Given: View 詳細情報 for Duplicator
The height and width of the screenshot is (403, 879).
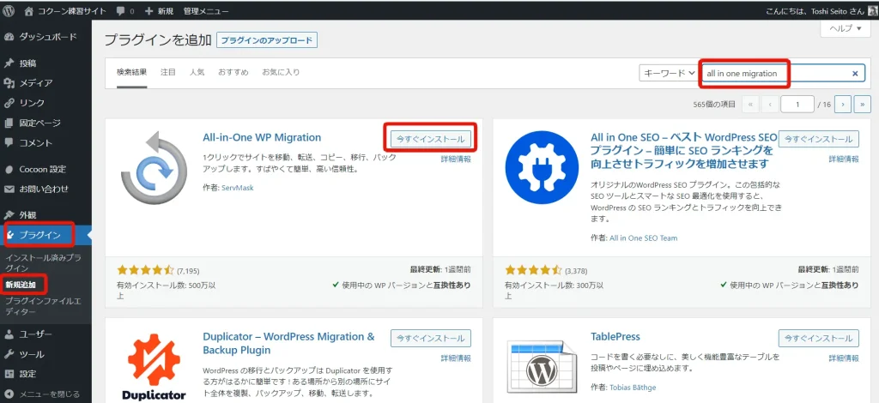Looking at the screenshot, I should 456,358.
